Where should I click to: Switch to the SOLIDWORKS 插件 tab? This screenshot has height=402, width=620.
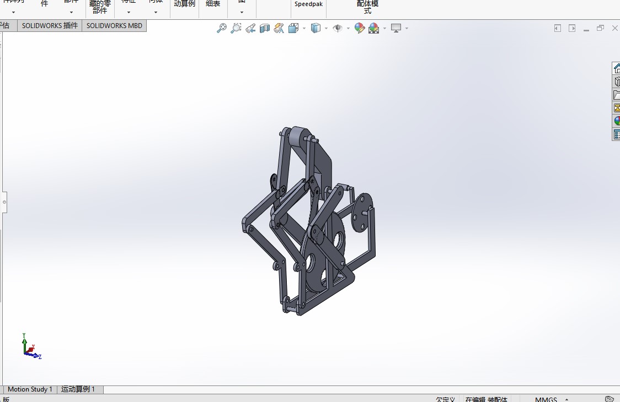pos(50,26)
